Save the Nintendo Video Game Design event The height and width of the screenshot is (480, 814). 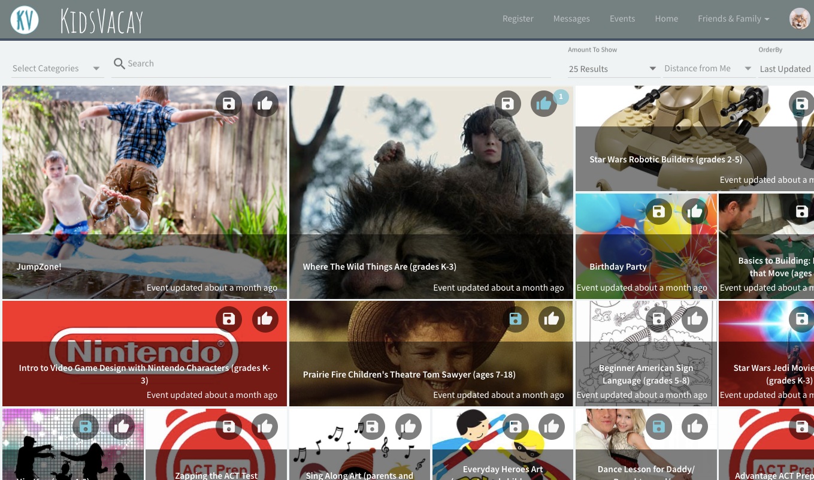(x=229, y=319)
